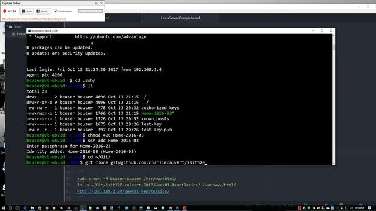Screen dimensions: 376x211
Task: Click the Finish recording button
Action: [x=26, y=11]
